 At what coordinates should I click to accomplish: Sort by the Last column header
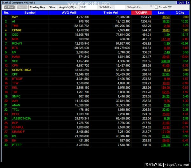(161, 13)
